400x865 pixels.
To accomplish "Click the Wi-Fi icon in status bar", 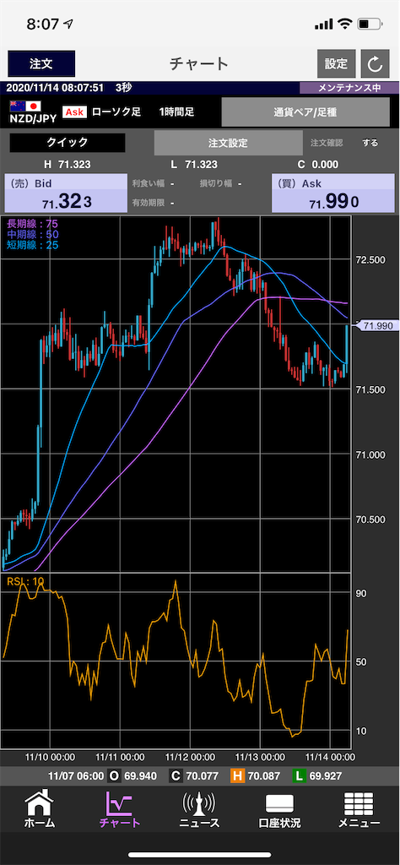I will [x=345, y=24].
